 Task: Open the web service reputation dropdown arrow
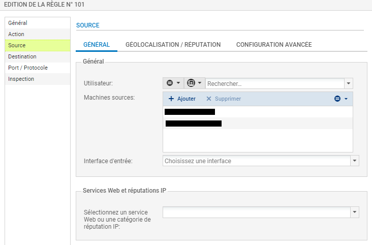tap(355, 212)
